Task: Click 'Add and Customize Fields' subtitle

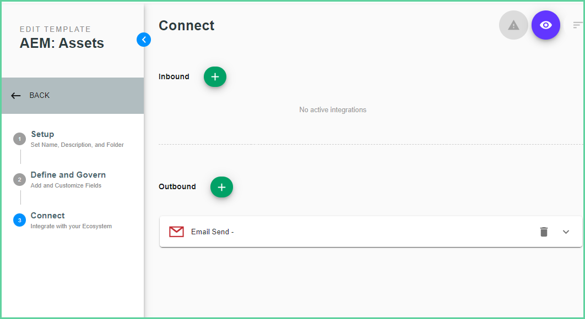Action: [66, 185]
